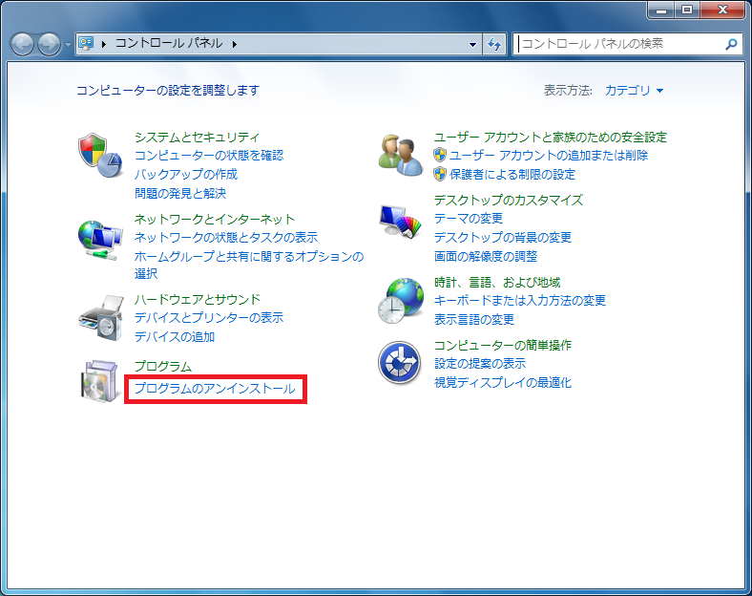This screenshot has height=596, width=752.
Task: Click the Desktop Customization monitor icon
Action: tap(400, 223)
